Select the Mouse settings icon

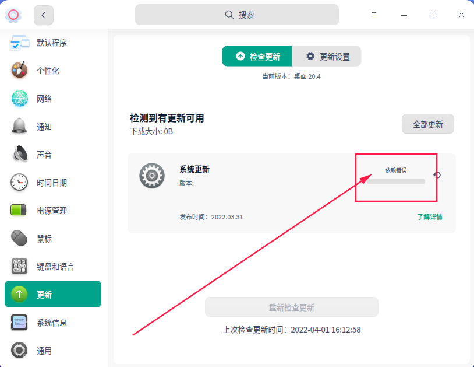(x=19, y=239)
